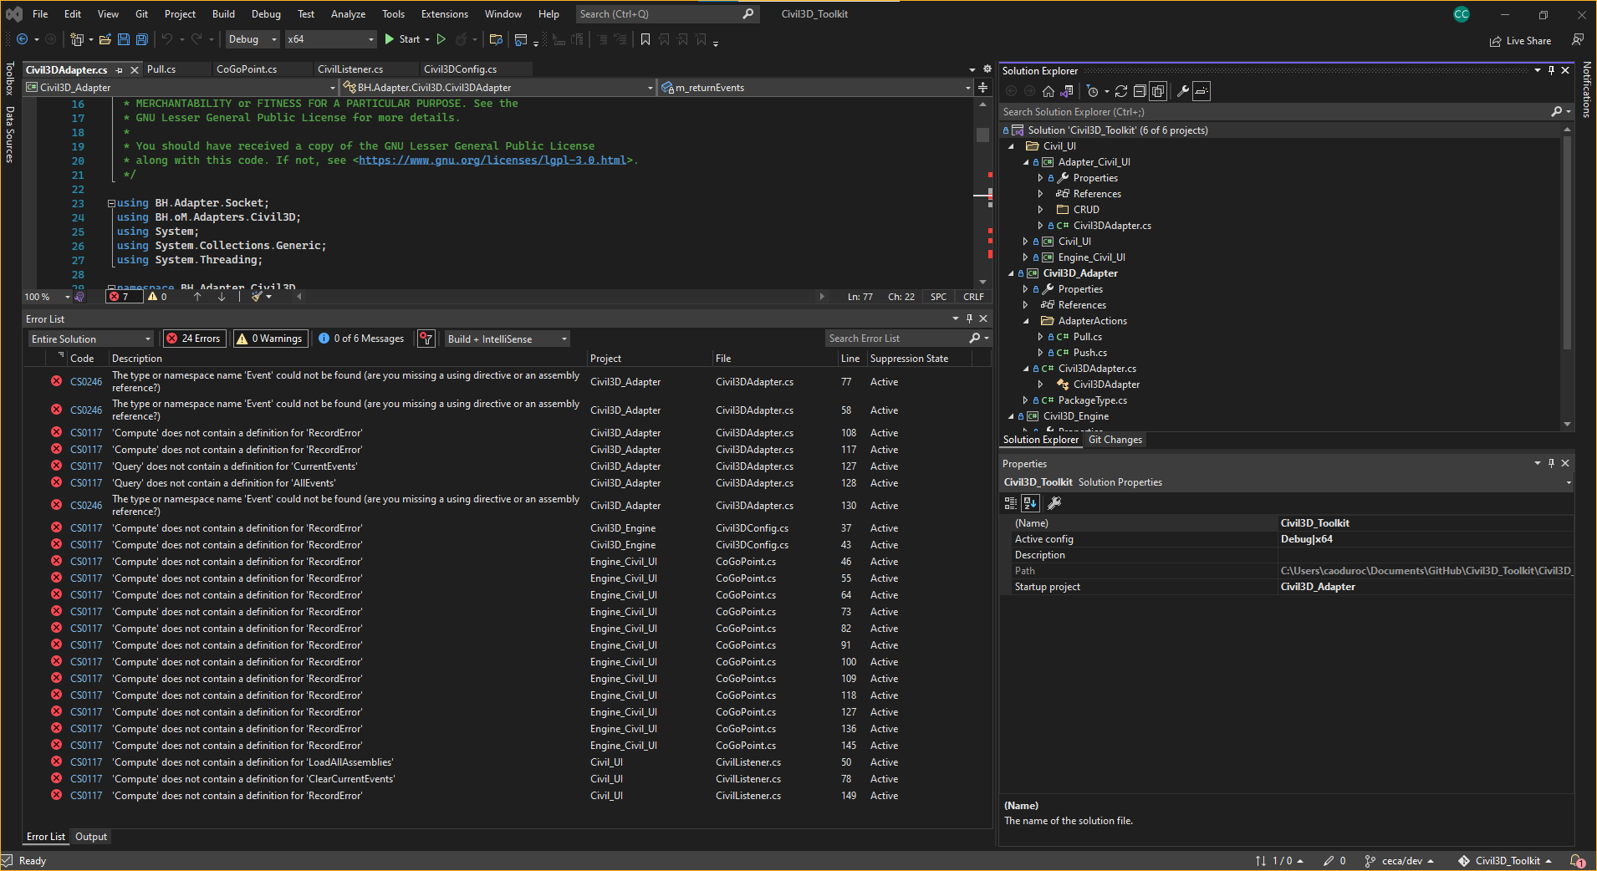Open the Build menu

223,14
